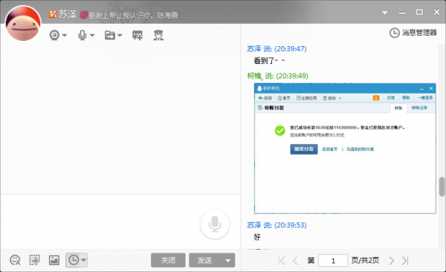
Task: Open the report user icon
Action: click(158, 35)
